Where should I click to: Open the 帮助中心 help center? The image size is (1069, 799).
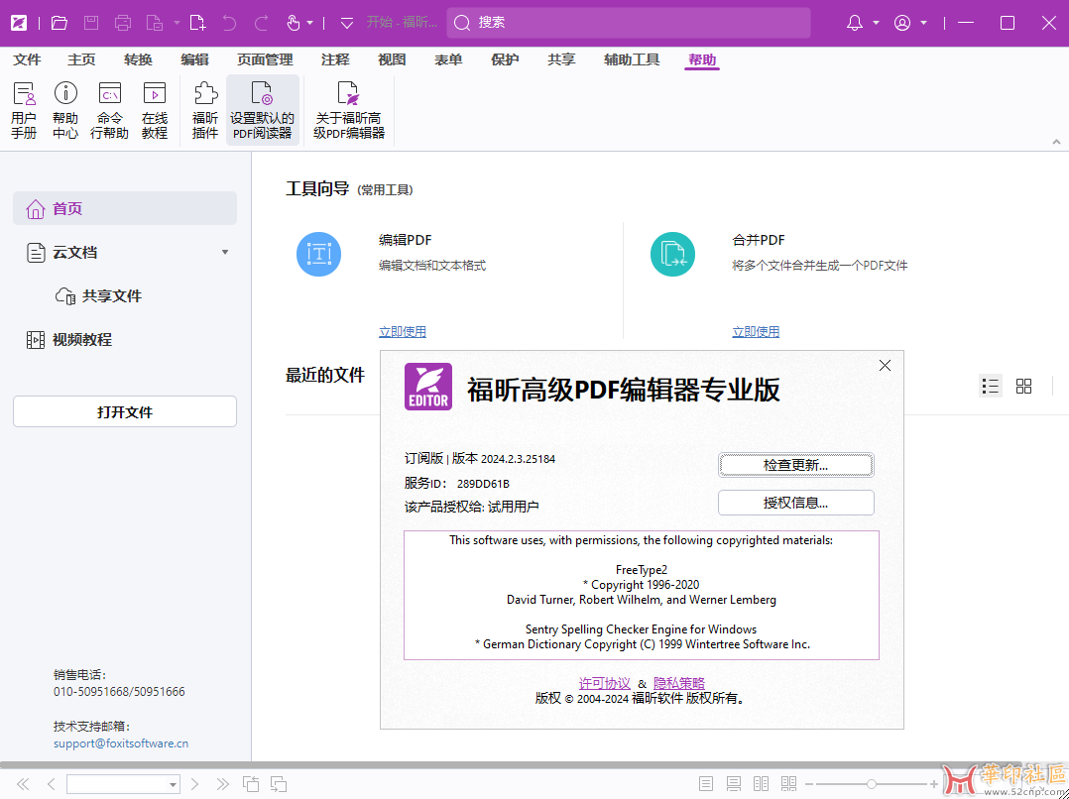point(65,110)
